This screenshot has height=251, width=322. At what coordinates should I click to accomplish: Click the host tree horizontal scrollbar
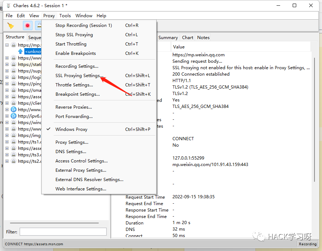[54, 223]
